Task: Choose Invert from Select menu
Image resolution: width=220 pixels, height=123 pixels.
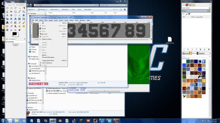Action: click(53, 28)
